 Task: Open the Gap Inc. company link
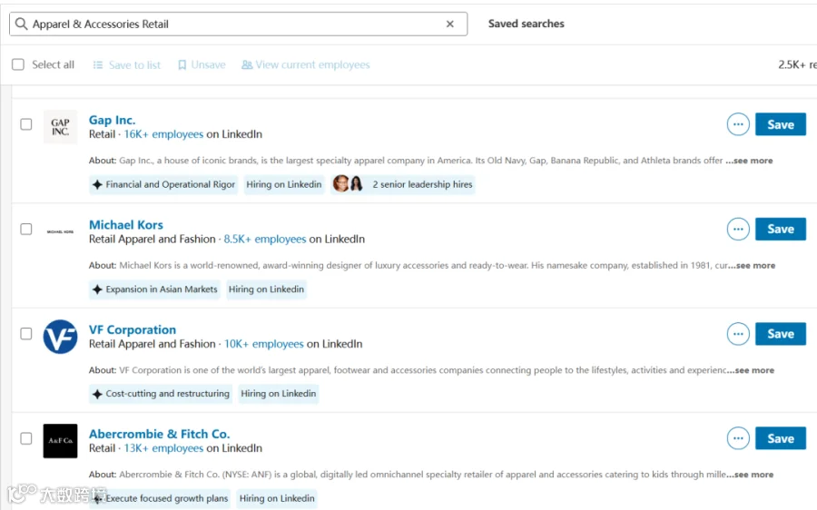[112, 120]
